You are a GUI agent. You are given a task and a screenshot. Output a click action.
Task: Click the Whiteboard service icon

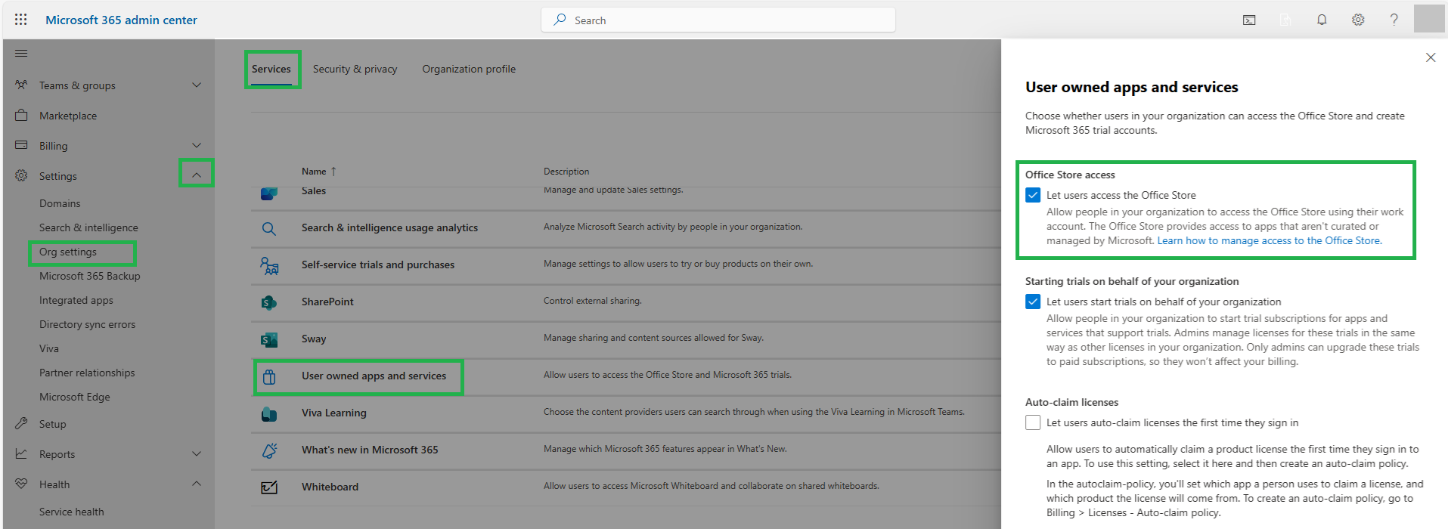269,487
